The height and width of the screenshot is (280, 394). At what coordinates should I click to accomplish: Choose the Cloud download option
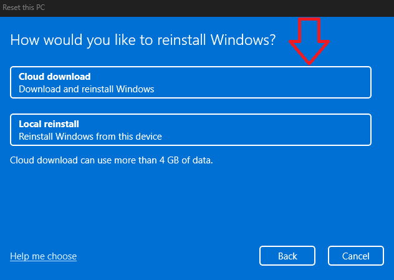190,82
